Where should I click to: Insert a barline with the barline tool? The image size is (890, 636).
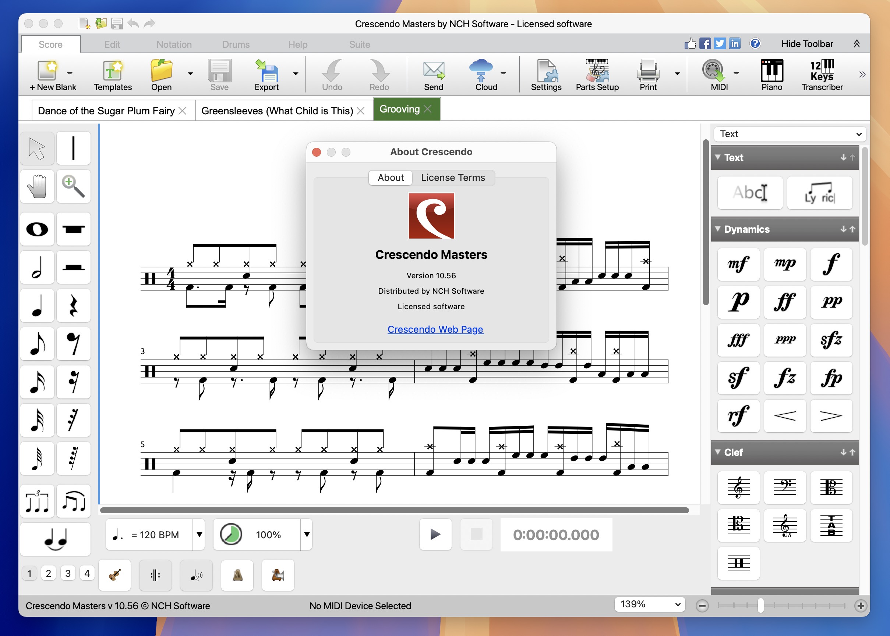click(x=73, y=149)
